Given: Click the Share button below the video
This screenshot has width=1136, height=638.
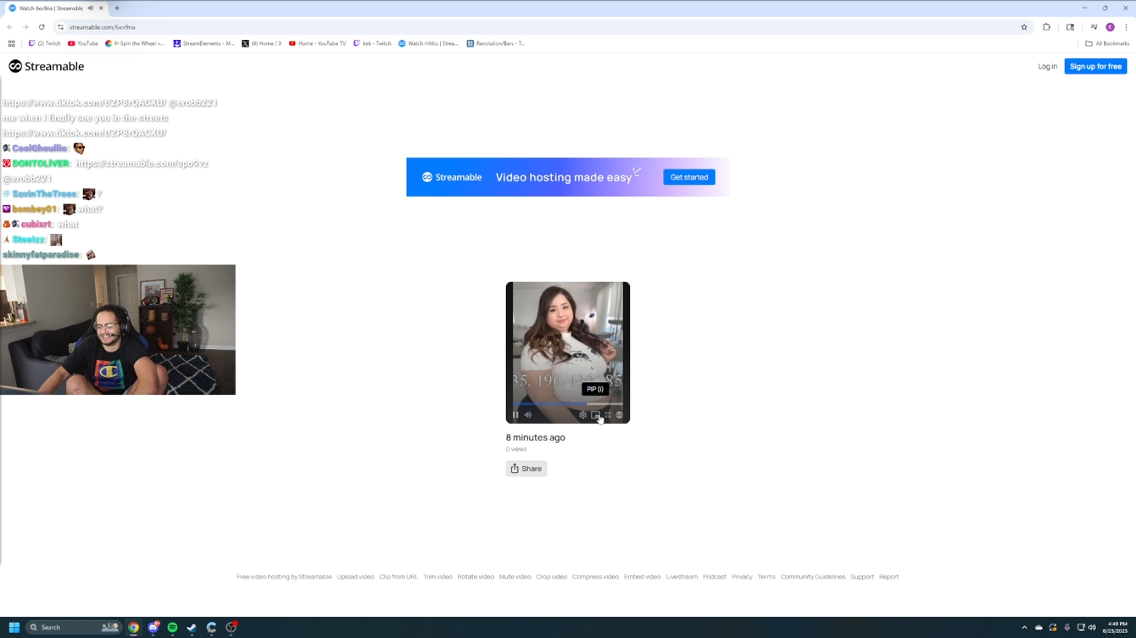Looking at the screenshot, I should pyautogui.click(x=526, y=469).
